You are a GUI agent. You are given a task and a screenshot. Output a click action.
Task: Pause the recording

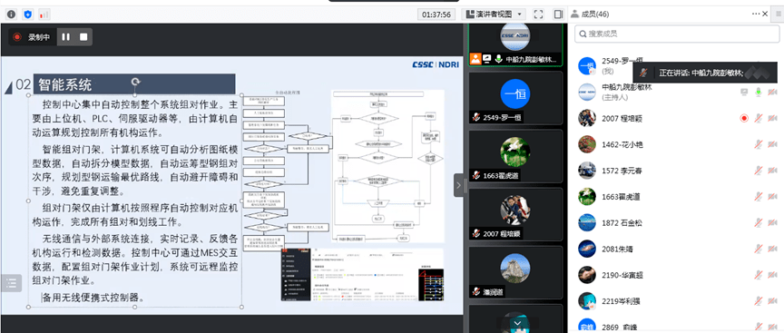pyautogui.click(x=66, y=37)
